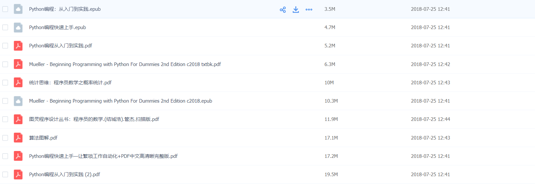The image size is (535, 184).
Task: Open the file 统计思维：程序员数学之概率统计.pdf
Action: [70, 83]
